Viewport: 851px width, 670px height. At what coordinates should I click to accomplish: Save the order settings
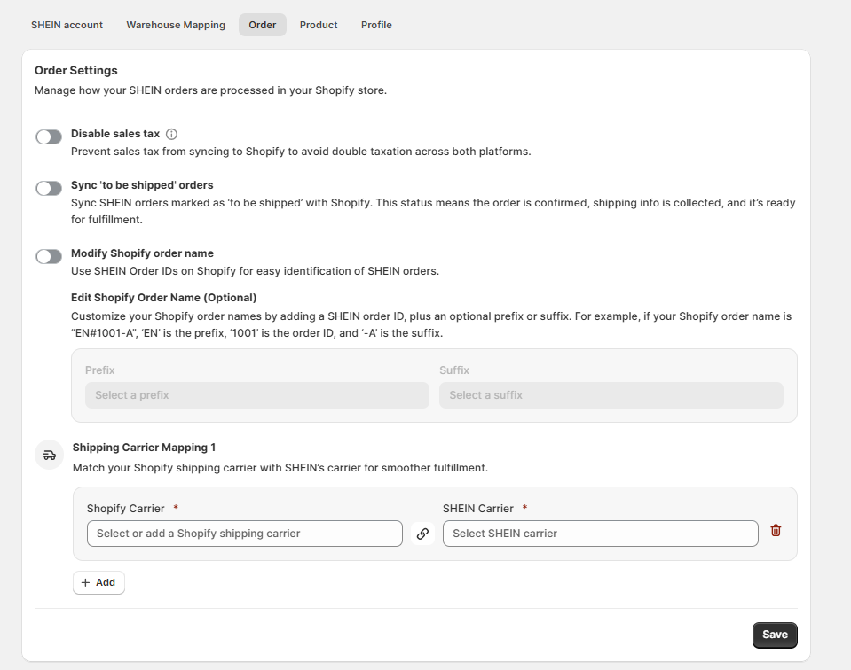coord(775,635)
